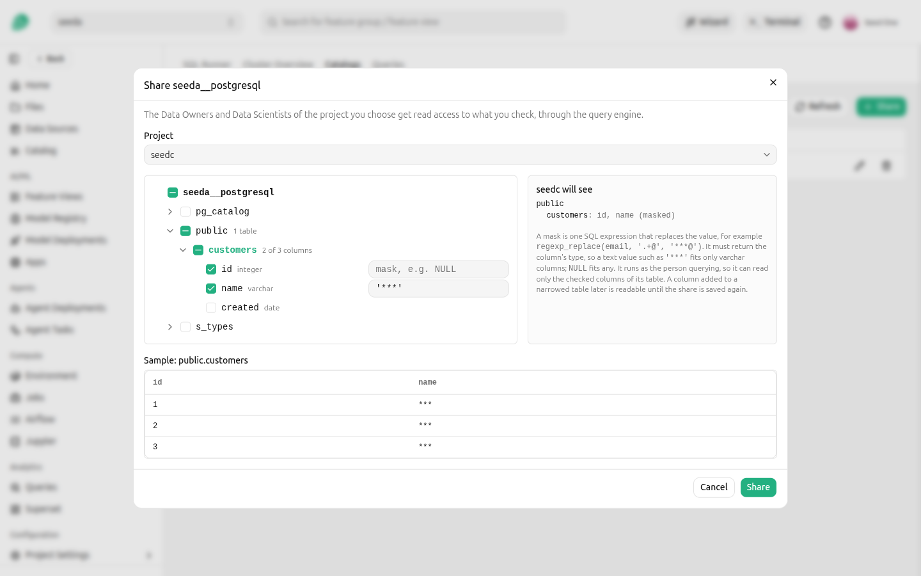Select the customers table label
The image size is (921, 576).
point(233,250)
